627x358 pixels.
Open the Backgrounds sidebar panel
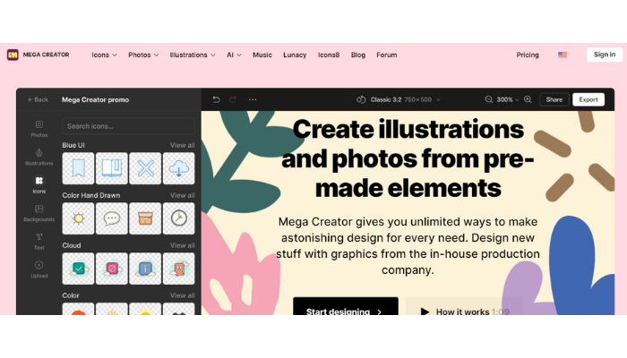pos(39,213)
